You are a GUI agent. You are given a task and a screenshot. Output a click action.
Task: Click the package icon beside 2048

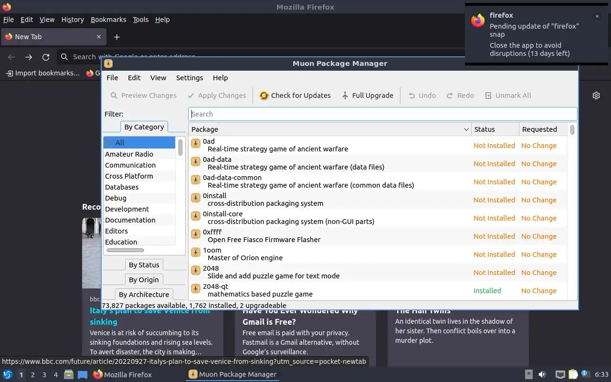[195, 270]
